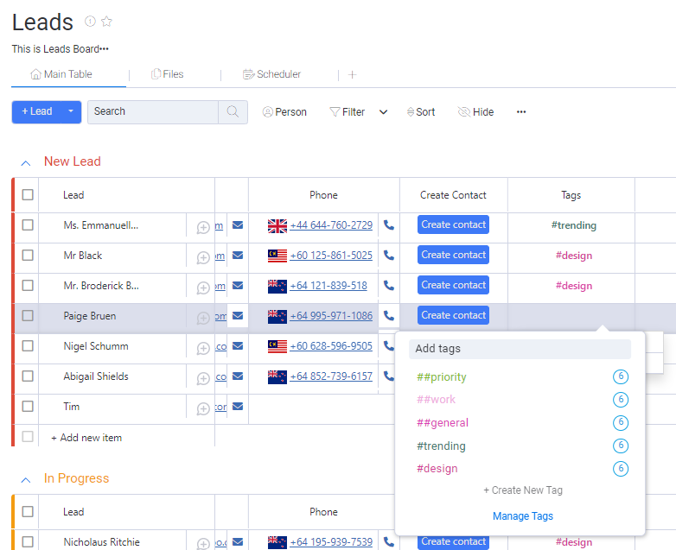Switch to the Files tab
676x550 pixels.
[168, 75]
